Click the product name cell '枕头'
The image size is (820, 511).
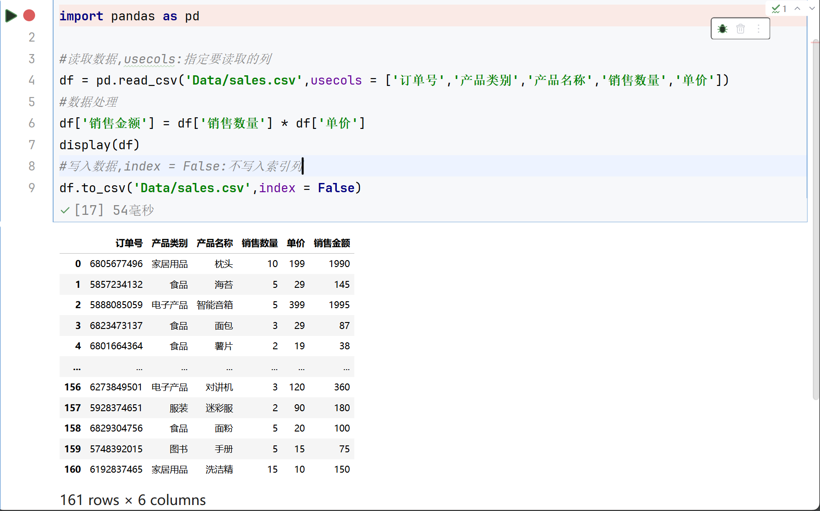coord(224,264)
